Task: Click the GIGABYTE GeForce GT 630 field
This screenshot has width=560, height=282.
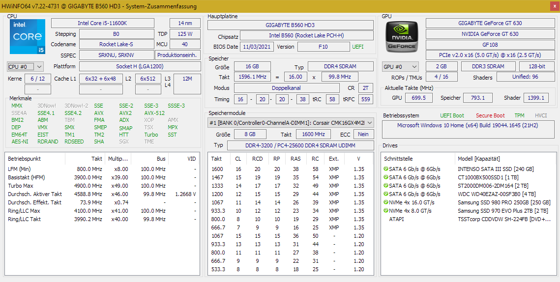Action: click(490, 23)
